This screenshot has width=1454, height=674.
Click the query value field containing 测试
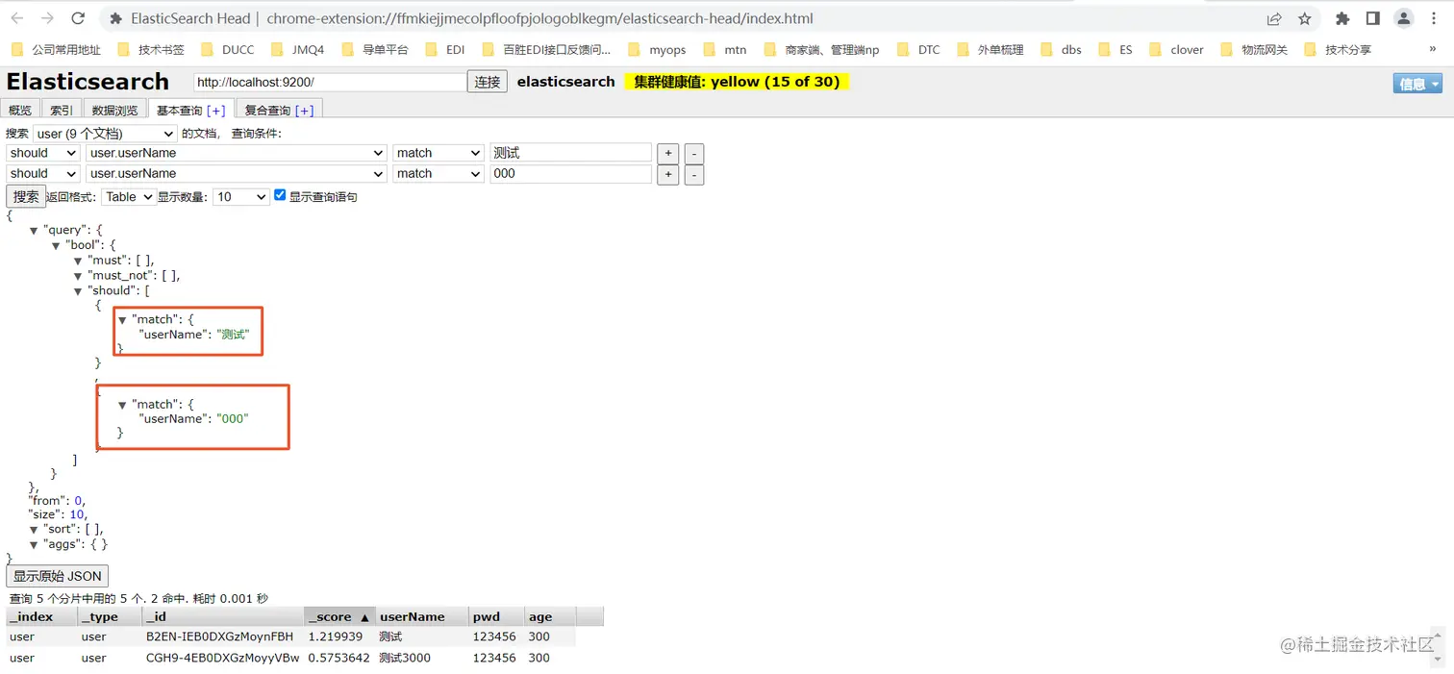coord(571,153)
